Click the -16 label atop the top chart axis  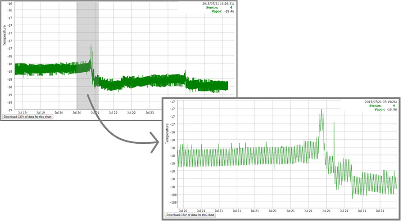coord(9,3)
